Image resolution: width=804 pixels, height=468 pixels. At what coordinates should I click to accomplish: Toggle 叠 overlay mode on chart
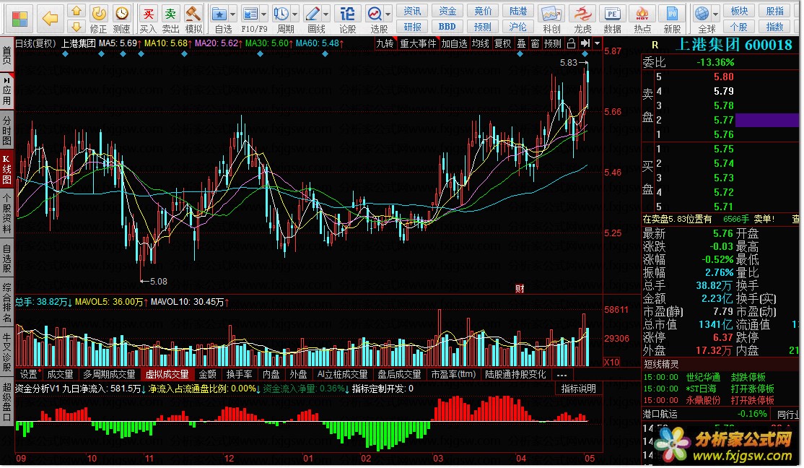click(522, 43)
